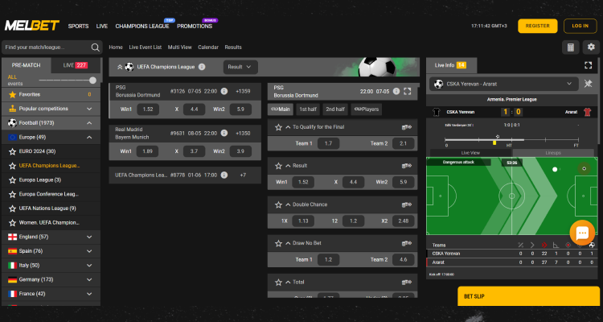Favorite the Women UEFA Champions League star
The height and width of the screenshot is (322, 603).
12,223
